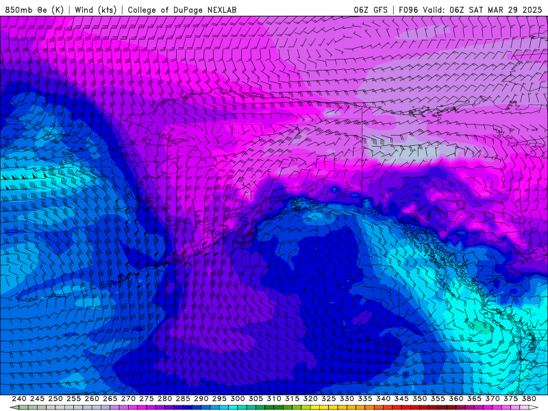
Task: Click the 320 value on the color scale
Action: (310, 399)
